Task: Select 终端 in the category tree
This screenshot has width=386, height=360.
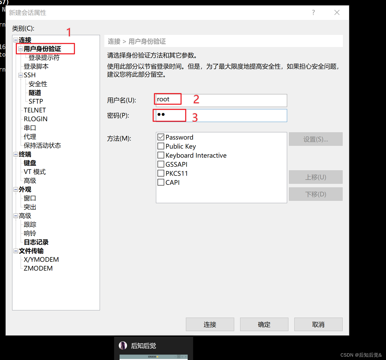Action: tap(25, 154)
